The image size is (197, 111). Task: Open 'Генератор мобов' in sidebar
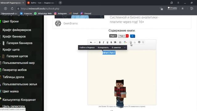tap(14, 70)
